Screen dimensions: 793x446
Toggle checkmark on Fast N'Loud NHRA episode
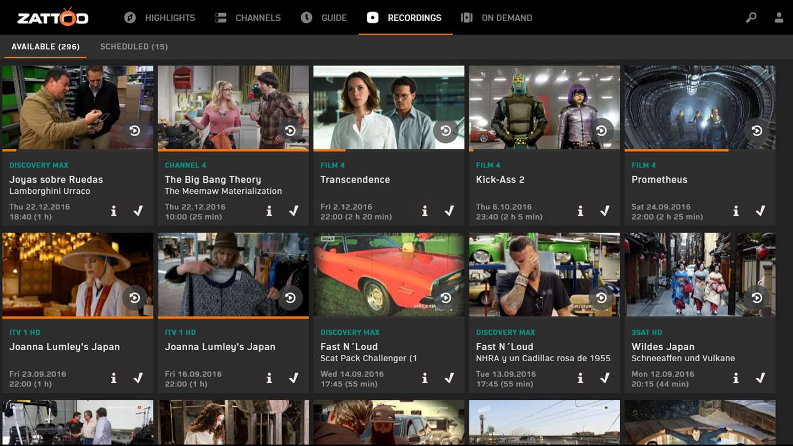point(605,378)
